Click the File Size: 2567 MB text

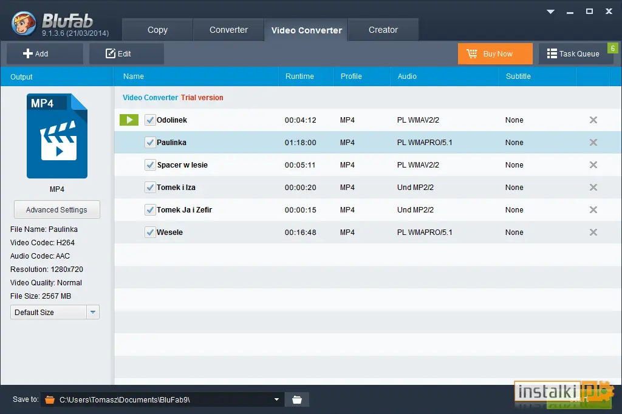click(41, 296)
